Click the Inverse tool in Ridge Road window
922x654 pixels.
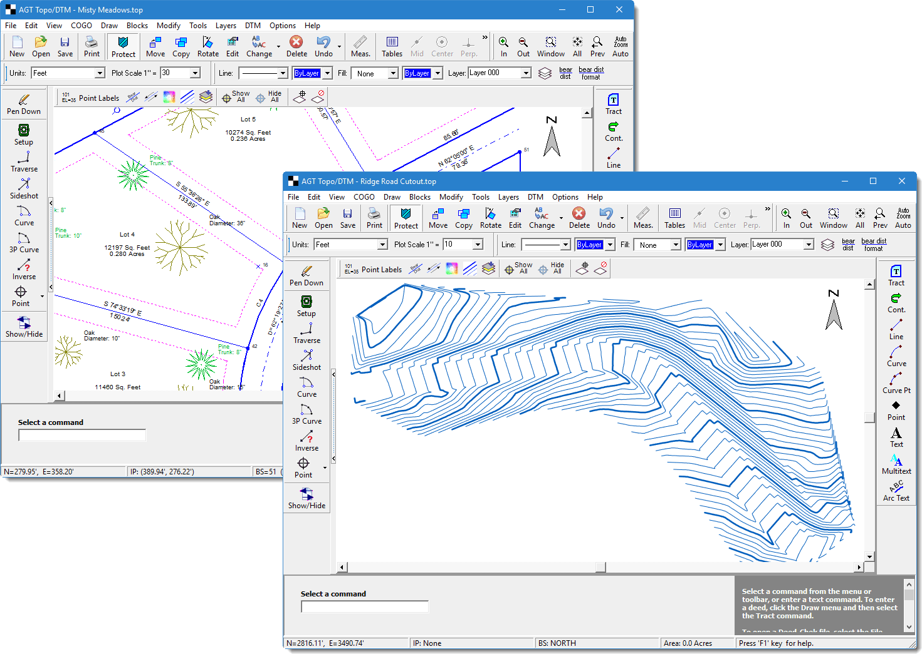306,441
